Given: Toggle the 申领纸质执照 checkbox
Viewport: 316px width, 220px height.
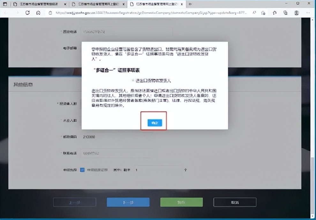Looking at the screenshot, I should [82, 170].
